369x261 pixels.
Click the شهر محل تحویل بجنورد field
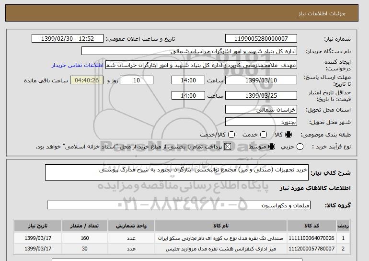coord(261,122)
